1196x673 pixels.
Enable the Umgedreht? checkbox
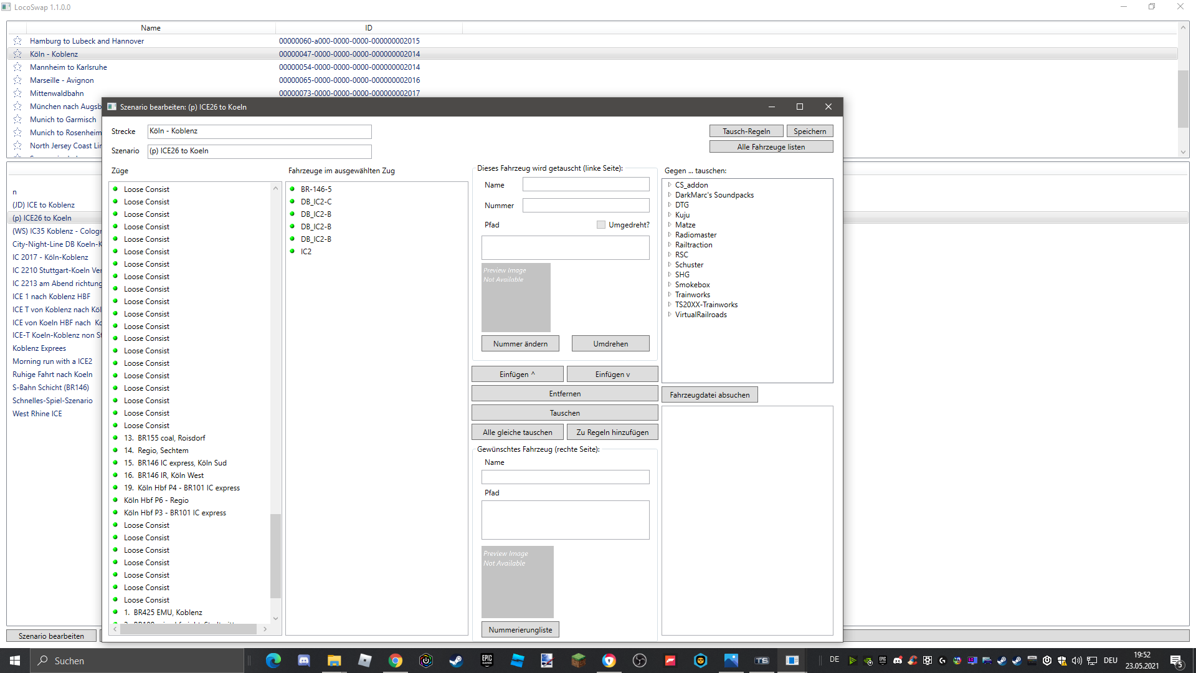click(601, 225)
